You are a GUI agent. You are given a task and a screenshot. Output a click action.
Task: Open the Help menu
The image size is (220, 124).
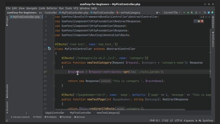point(94,8)
